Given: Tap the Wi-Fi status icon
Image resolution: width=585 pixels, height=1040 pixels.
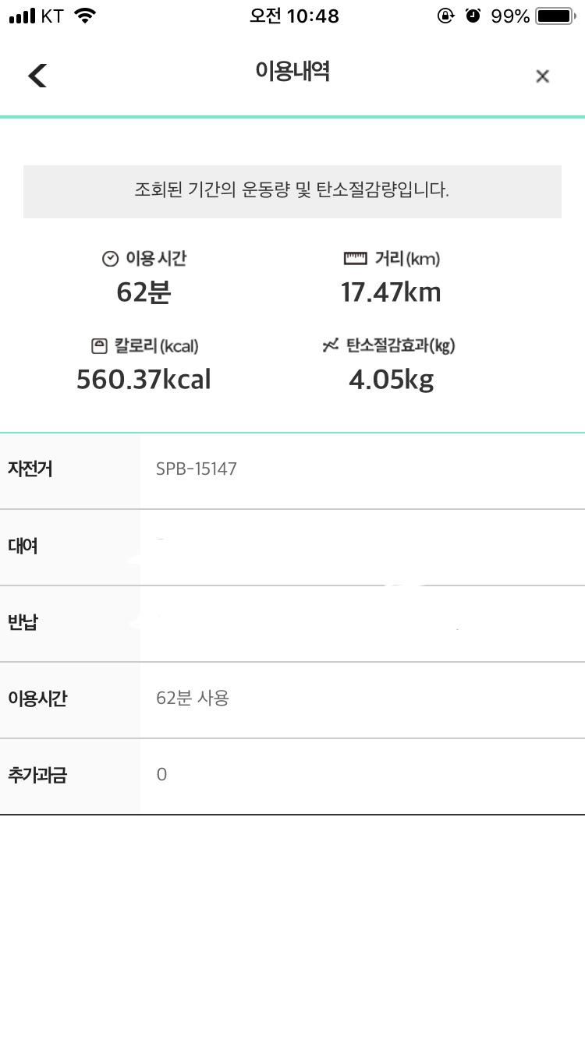Looking at the screenshot, I should click(x=85, y=16).
